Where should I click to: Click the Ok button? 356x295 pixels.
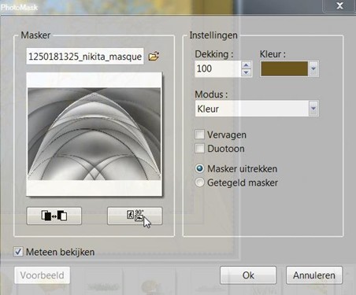click(x=248, y=275)
